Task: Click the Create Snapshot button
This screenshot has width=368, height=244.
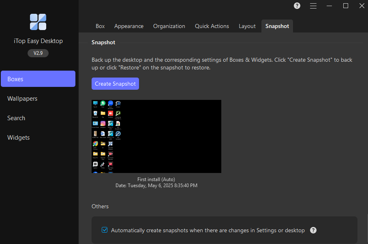Action: click(115, 84)
